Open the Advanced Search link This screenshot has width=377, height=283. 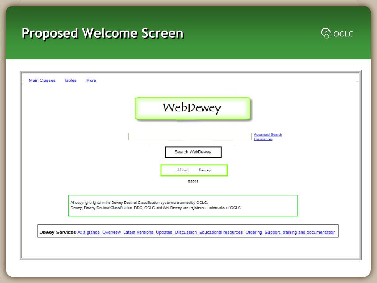click(268, 135)
